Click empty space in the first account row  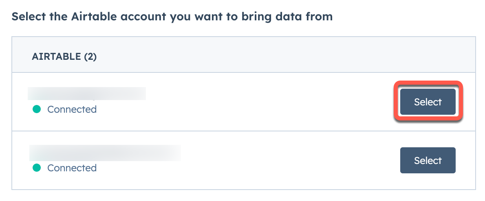click(x=247, y=102)
